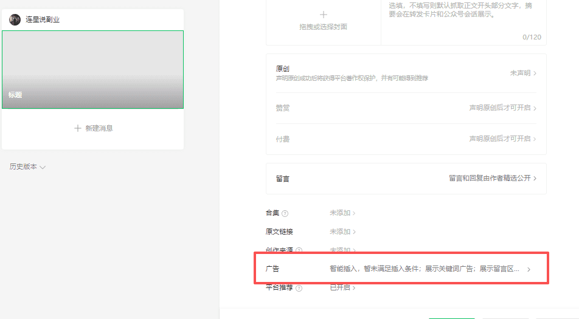
Task: Toggle 平台推荐 setting showing 已开启
Action: coord(342,287)
